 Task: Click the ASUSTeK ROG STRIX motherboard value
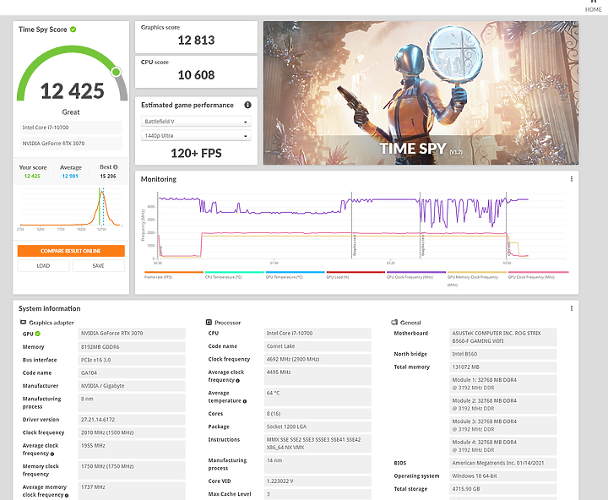click(x=503, y=337)
